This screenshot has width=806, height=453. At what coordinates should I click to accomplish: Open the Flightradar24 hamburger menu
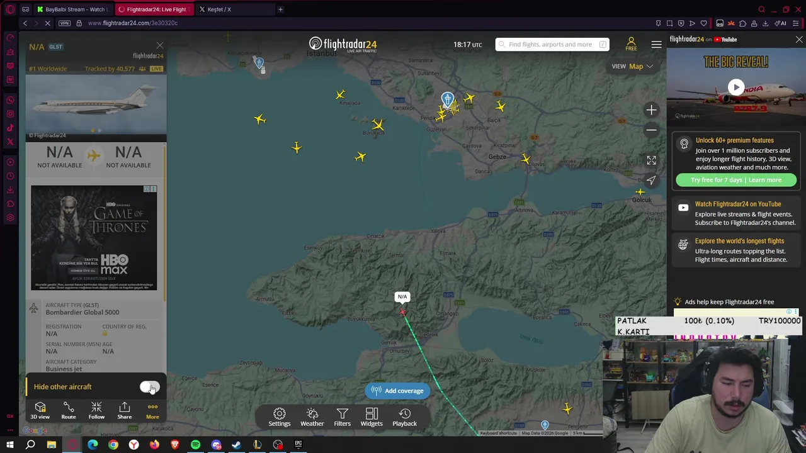click(x=656, y=44)
